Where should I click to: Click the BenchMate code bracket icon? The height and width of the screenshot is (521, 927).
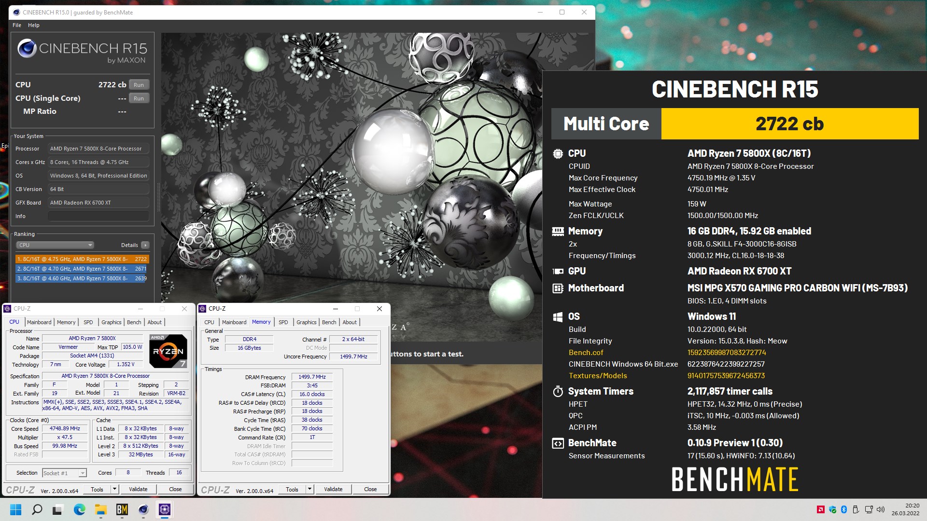[558, 443]
